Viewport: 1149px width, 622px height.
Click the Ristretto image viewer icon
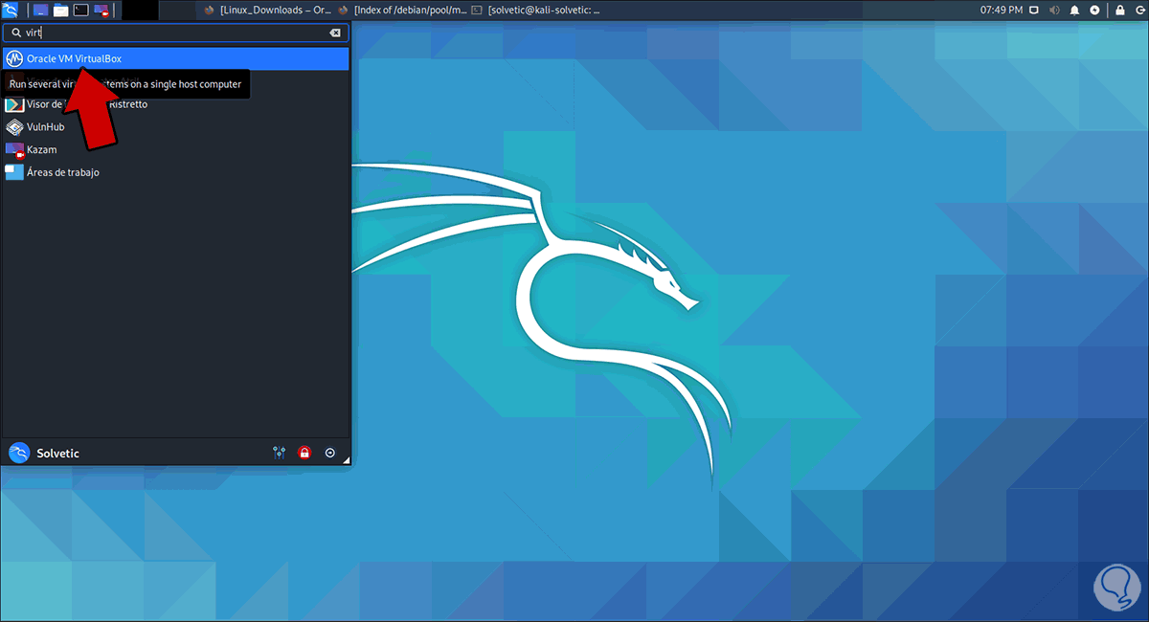click(x=14, y=104)
